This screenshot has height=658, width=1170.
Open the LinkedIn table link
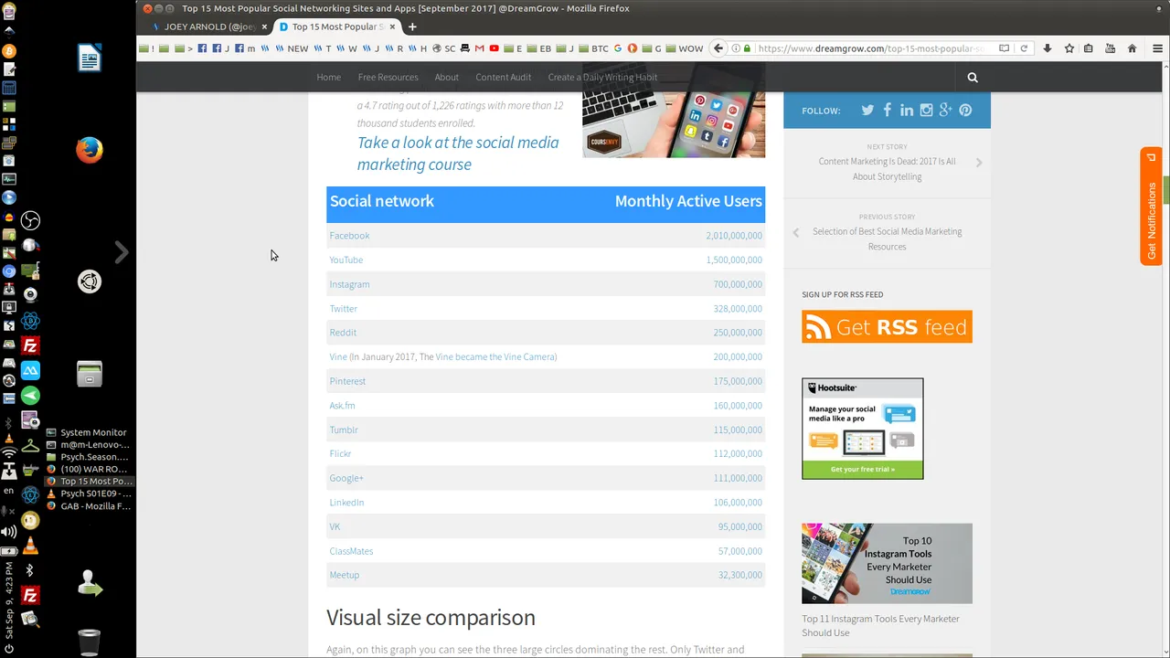[x=346, y=503]
